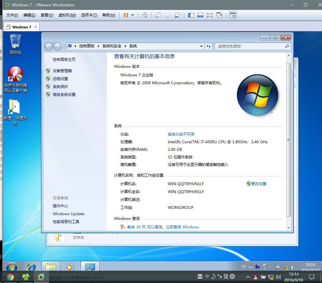Pause the virtual machine with the pause icon
This screenshot has width=322, height=283.
126,15
